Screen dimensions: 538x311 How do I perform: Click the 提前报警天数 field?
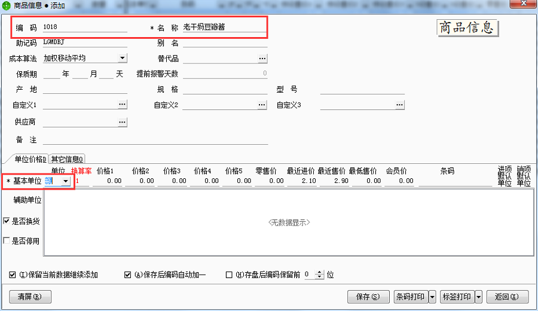click(x=225, y=74)
